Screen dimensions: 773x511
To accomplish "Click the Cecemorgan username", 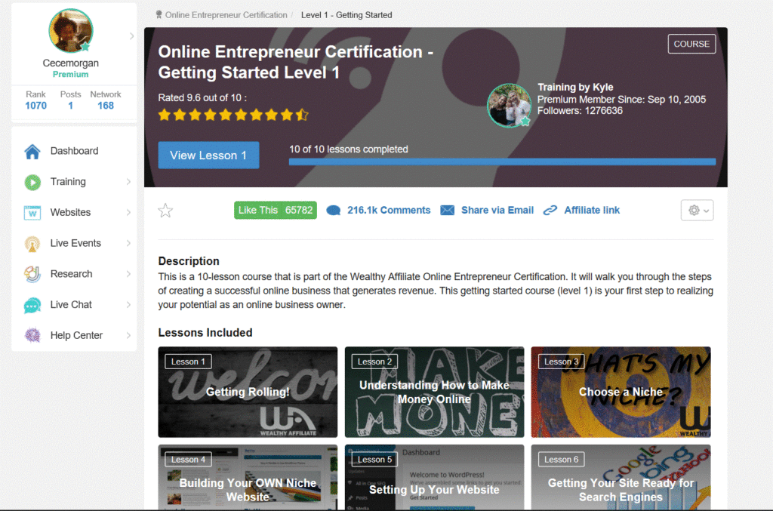I will point(70,63).
